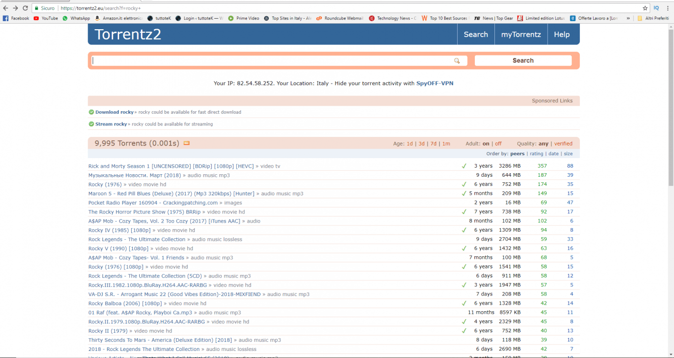674x358 pixels.
Task: Open the Roundcube Webmail bookmark
Action: [340, 18]
